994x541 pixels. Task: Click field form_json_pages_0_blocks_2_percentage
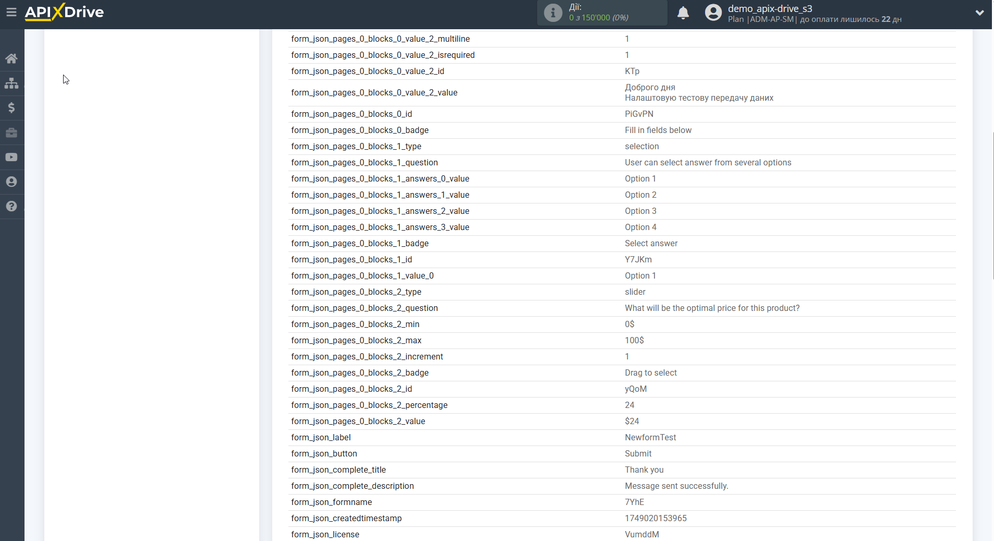[369, 405]
